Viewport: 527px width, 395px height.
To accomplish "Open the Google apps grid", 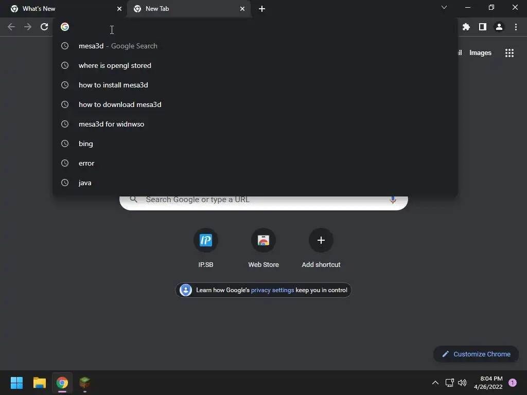I will click(509, 53).
